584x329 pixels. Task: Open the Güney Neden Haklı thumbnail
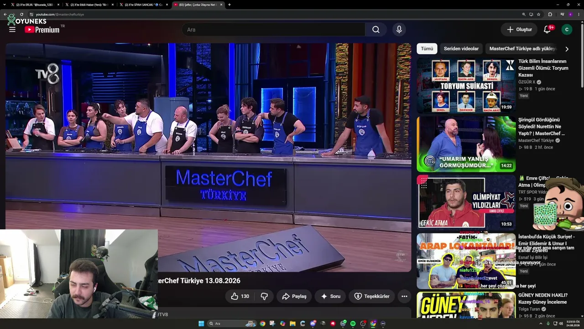coord(466,305)
